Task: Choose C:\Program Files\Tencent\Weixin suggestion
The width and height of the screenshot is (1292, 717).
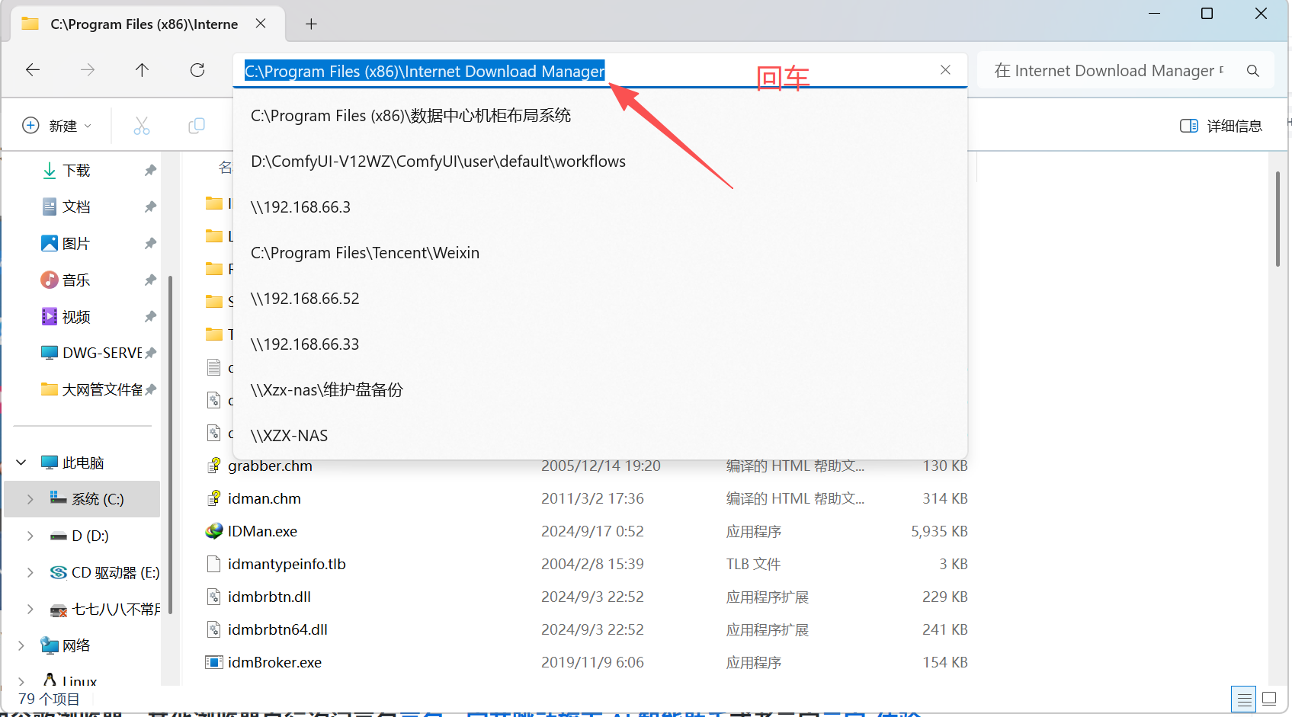Action: point(365,253)
